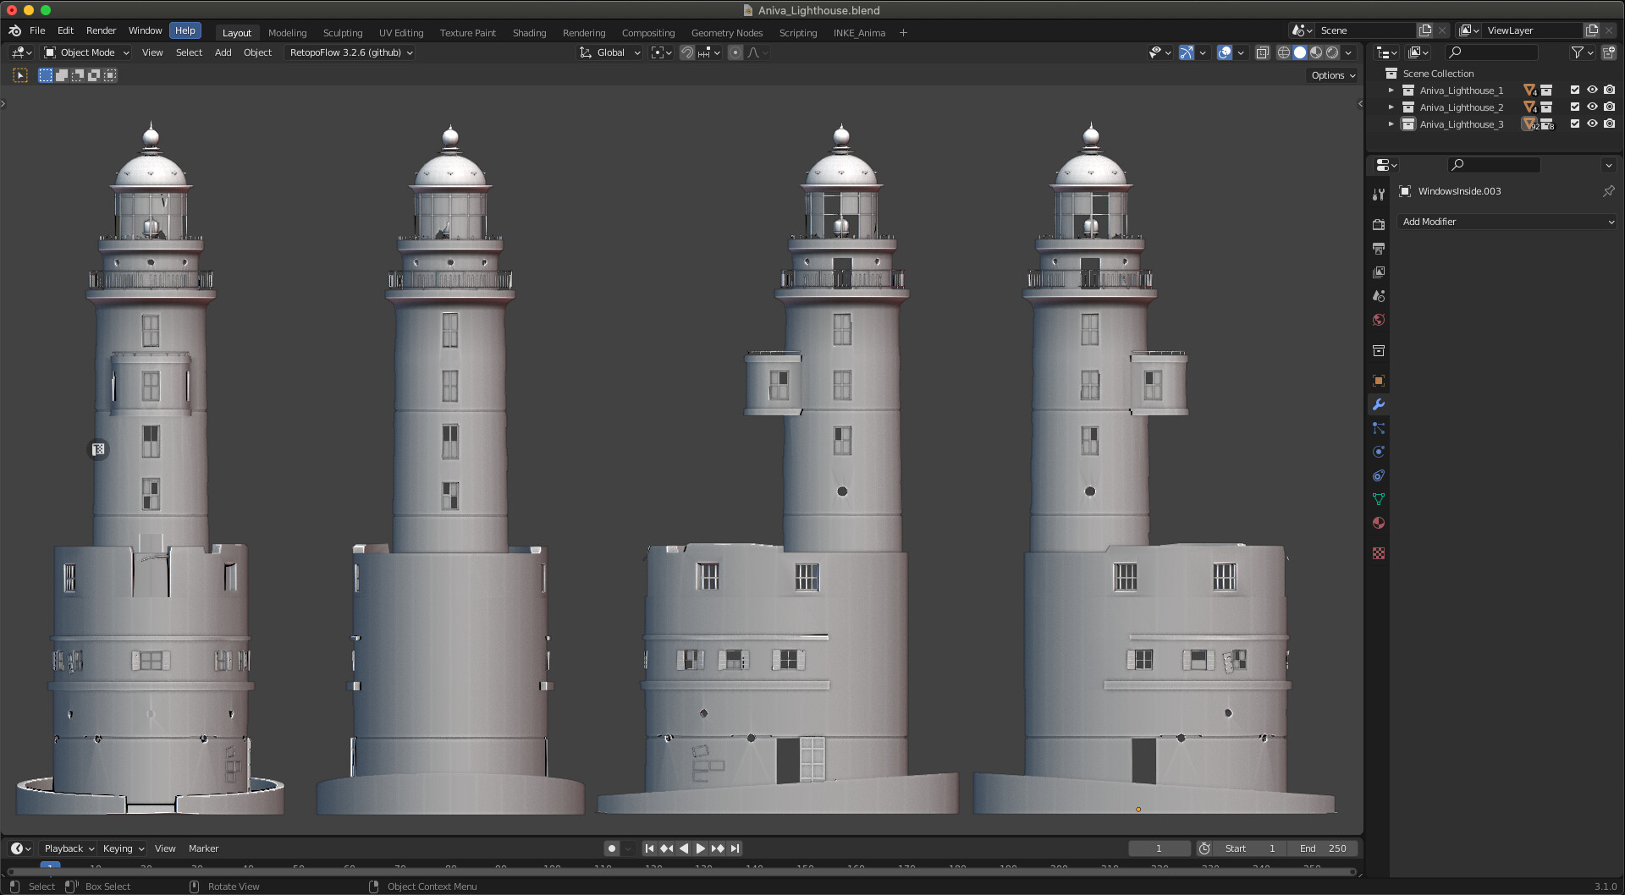Switch to wireframe viewport shading

(1284, 52)
